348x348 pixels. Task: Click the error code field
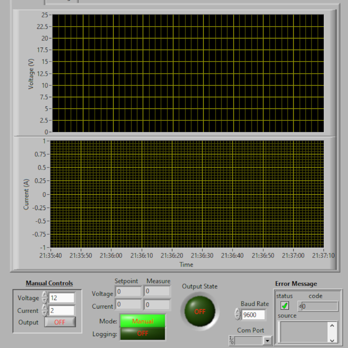coord(319,307)
